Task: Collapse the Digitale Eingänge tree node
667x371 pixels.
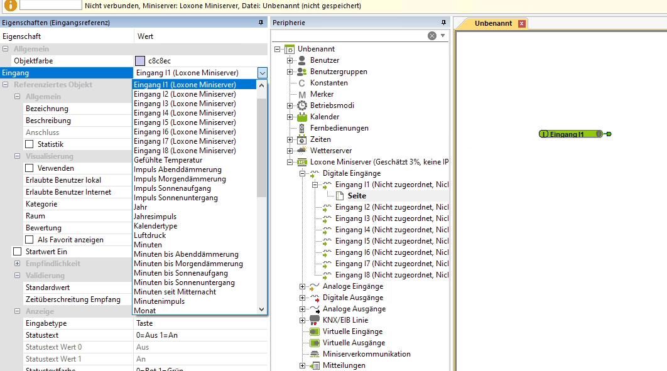Action: coord(303,173)
